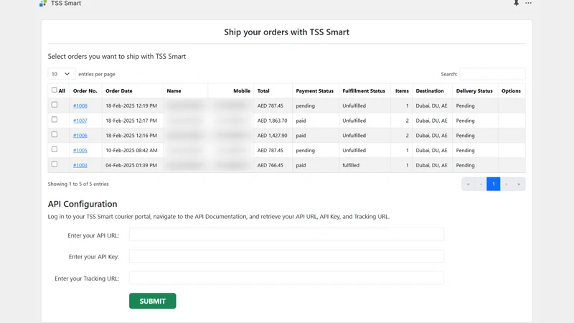
Task: Click payment status 'pending' for order #1008
Action: [306, 106]
